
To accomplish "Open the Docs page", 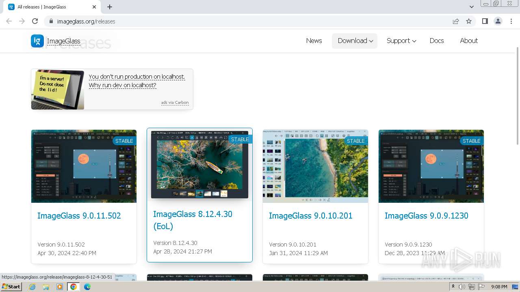I will 437,41.
